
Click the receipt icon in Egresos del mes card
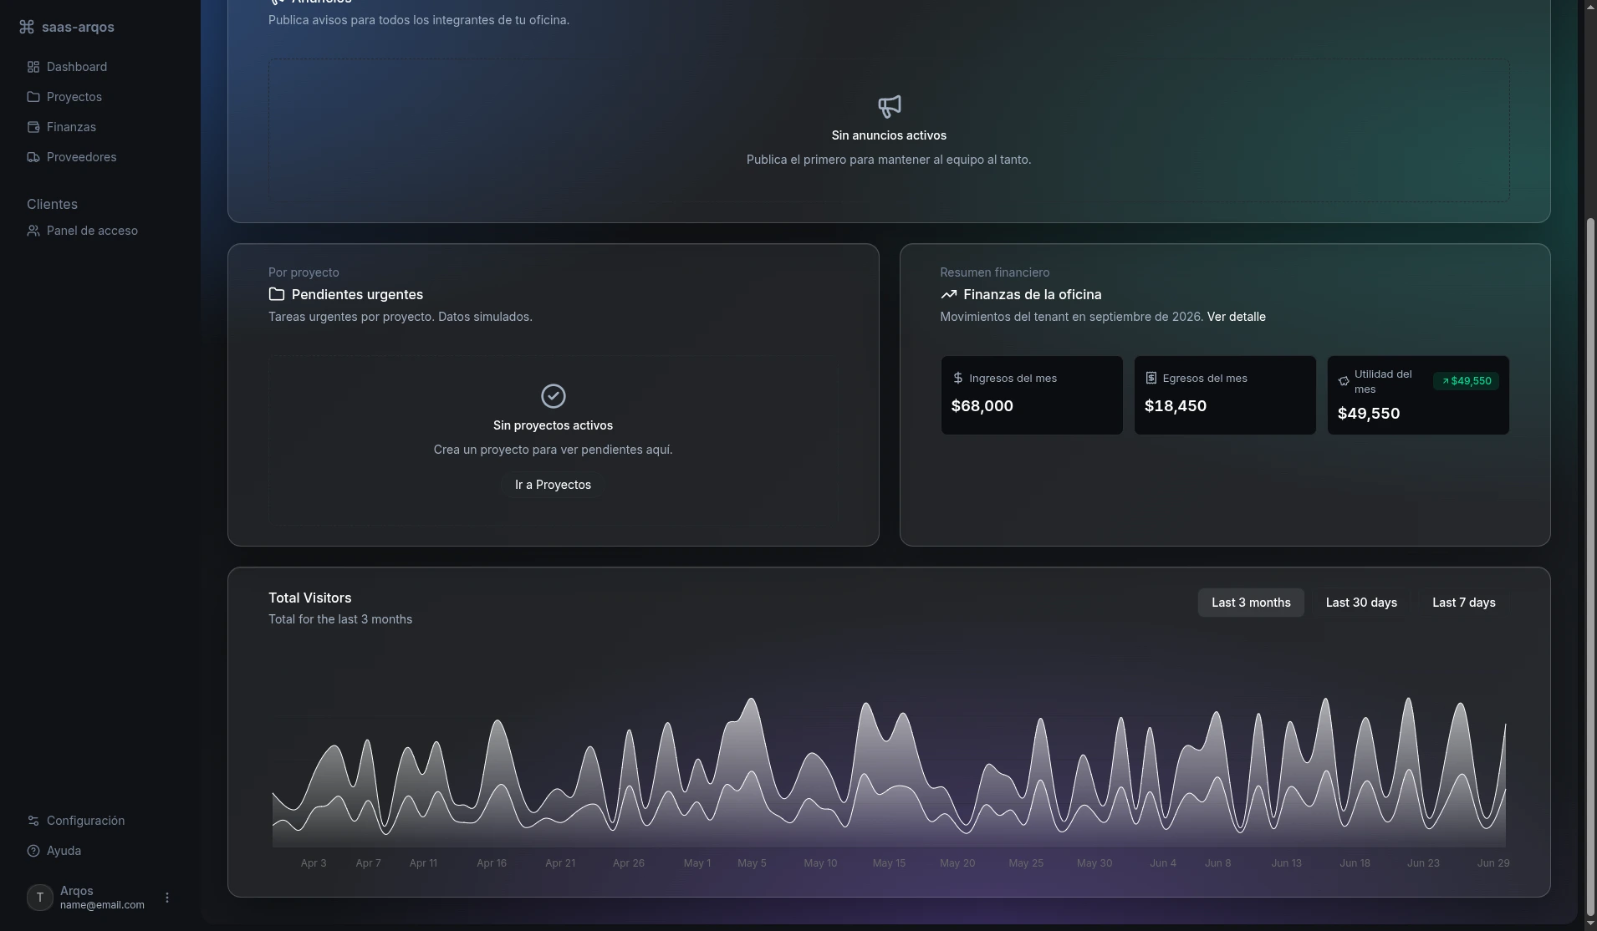point(1151,378)
